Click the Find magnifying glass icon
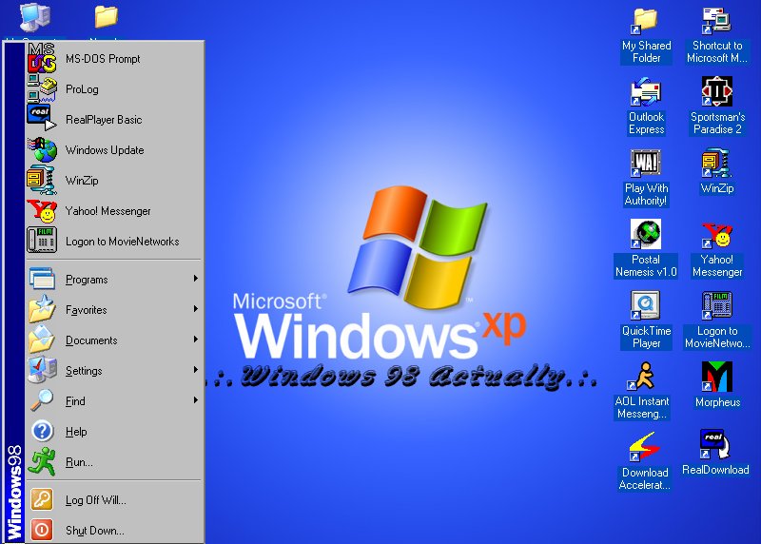The image size is (761, 544). [42, 400]
